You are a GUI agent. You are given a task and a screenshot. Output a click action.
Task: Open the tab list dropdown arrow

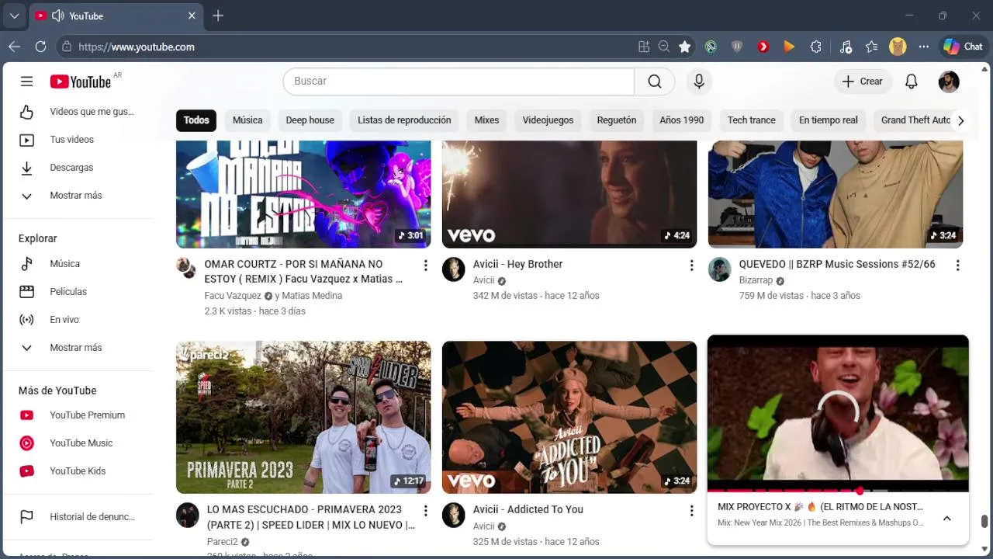[14, 16]
